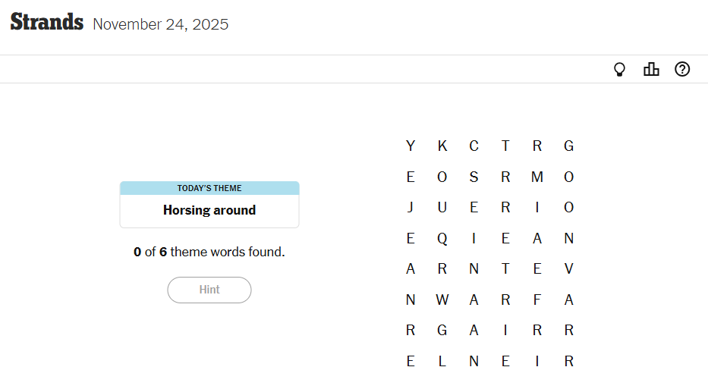Image resolution: width=708 pixels, height=389 pixels.
Task: Choose the letter M in the puzzle
Action: [537, 177]
